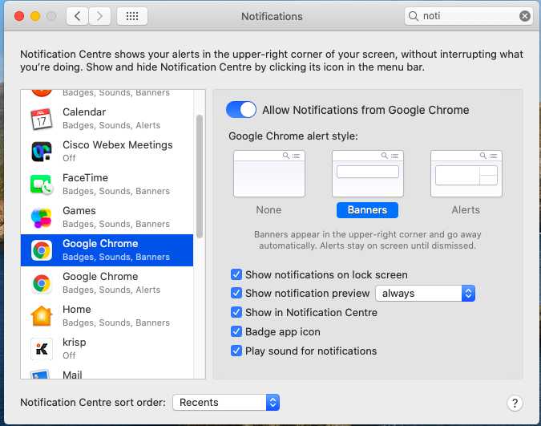Image resolution: width=541 pixels, height=426 pixels.
Task: Click the FaceTime app icon
Action: [42, 185]
